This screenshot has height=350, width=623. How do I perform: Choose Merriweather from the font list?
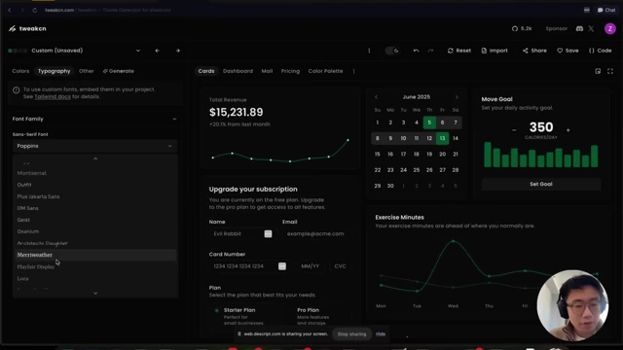click(94, 255)
